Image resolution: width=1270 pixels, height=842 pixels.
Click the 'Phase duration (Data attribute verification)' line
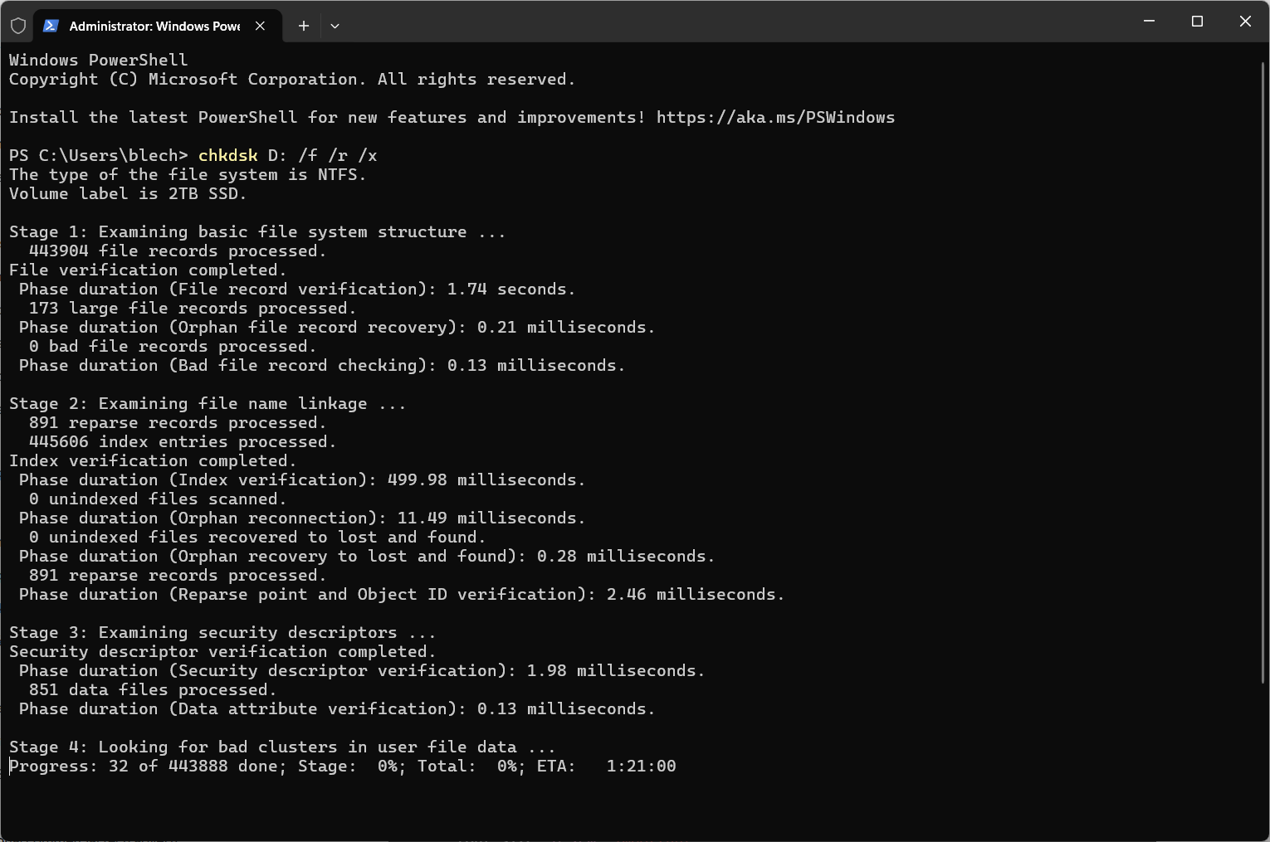337,708
